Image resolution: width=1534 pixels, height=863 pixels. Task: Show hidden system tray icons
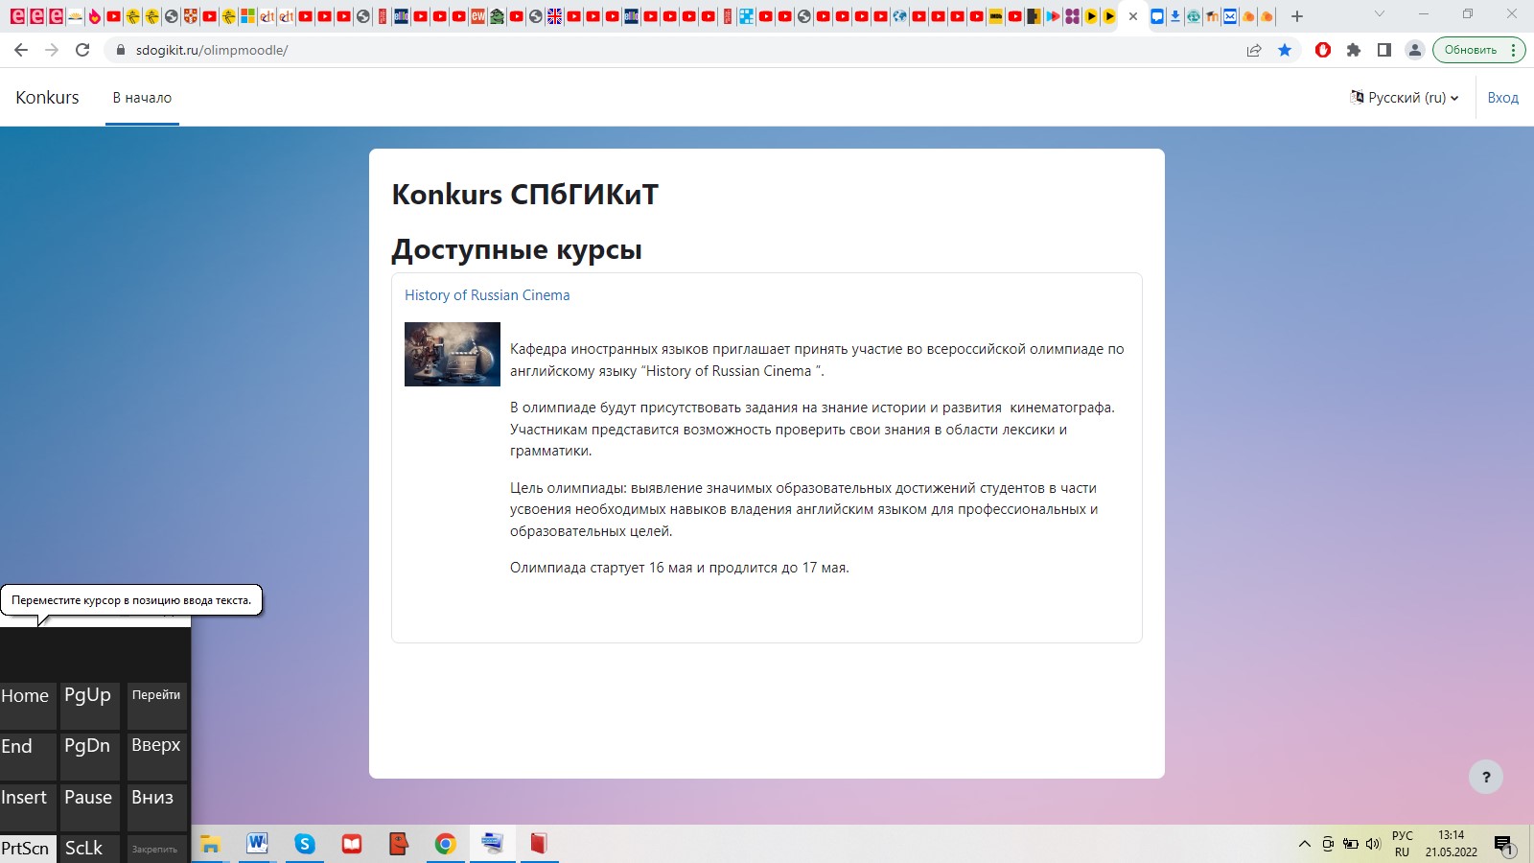[1305, 844]
